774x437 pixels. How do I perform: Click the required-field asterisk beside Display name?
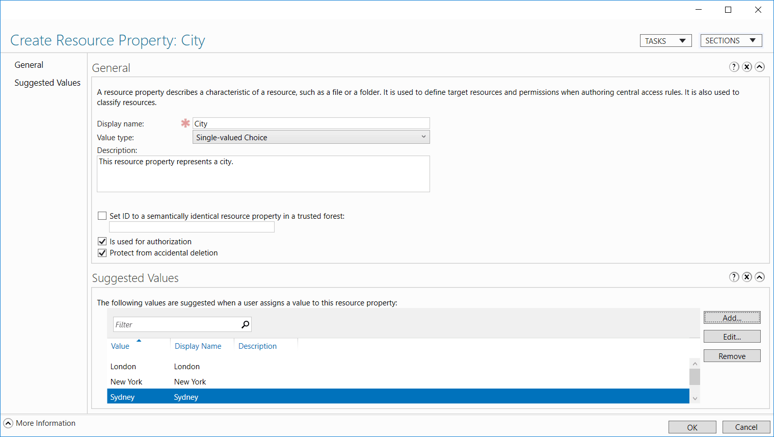(185, 123)
